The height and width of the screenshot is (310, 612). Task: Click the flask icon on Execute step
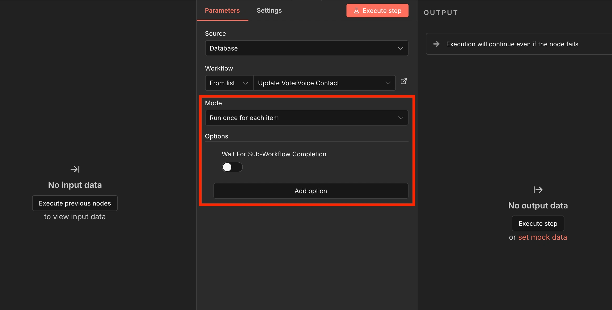click(x=356, y=11)
